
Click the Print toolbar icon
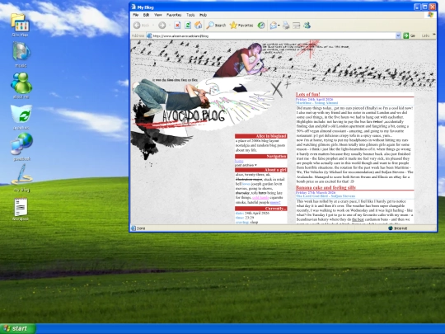coord(286,26)
